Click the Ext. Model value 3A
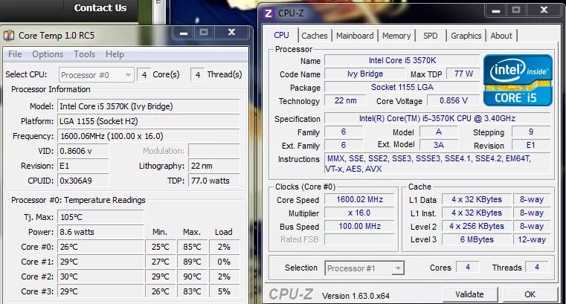 pos(439,145)
